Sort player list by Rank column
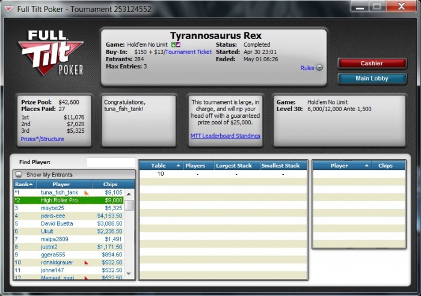Screen dimensions: 421x296 (x=25, y=184)
